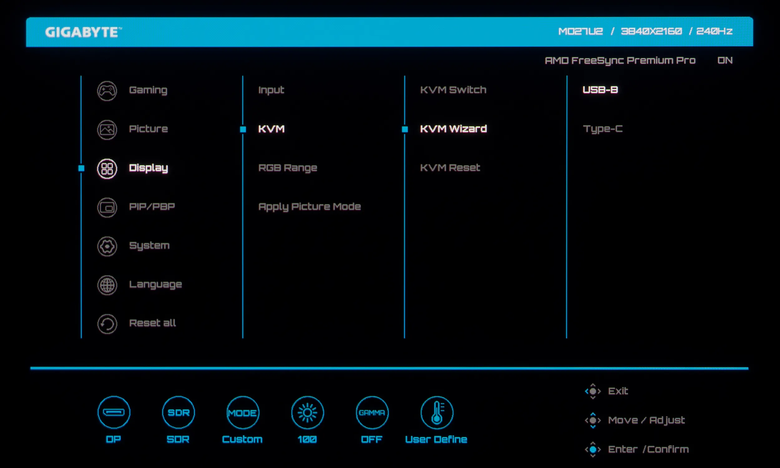Click the KVM Reset option
Screen dimensions: 780x468
[450, 168]
